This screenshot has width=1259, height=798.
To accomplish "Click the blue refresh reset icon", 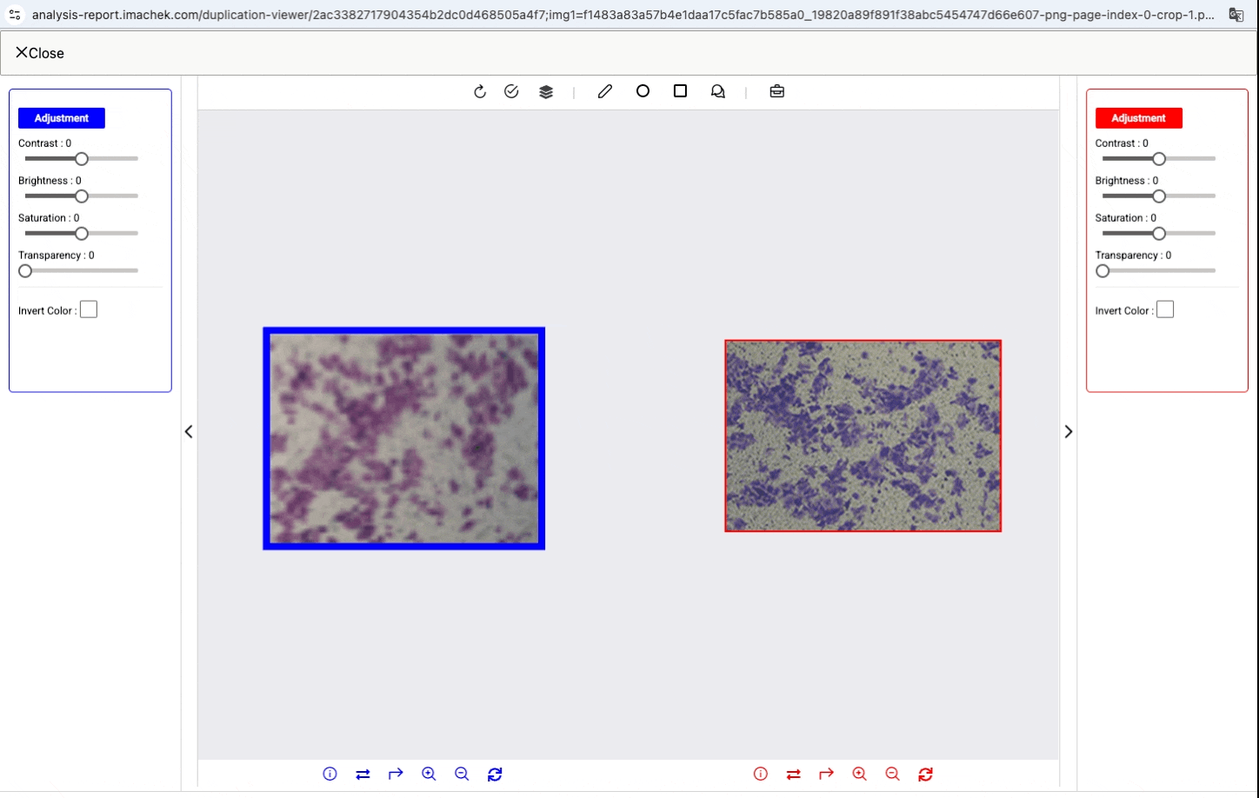I will 495,774.
